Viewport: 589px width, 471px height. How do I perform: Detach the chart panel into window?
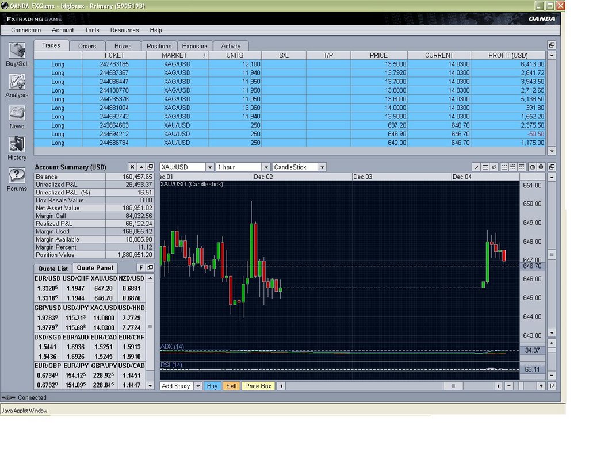click(x=552, y=167)
